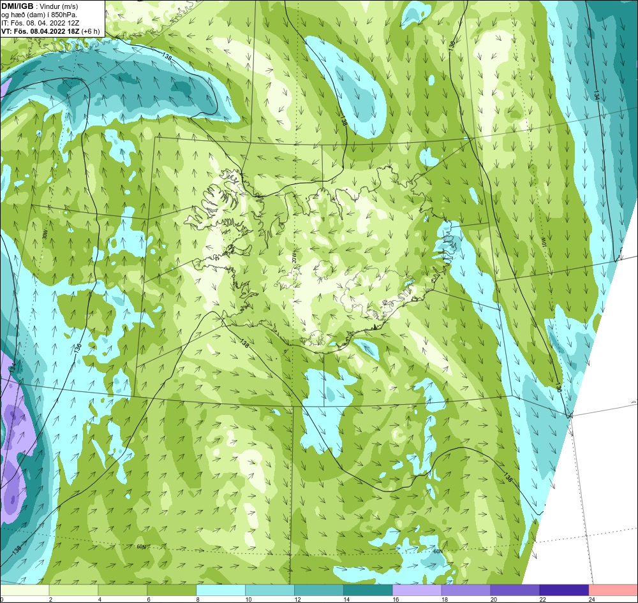Click the 0–2 m/s palest legend swatch
The image size is (638, 603).
(x=24, y=590)
